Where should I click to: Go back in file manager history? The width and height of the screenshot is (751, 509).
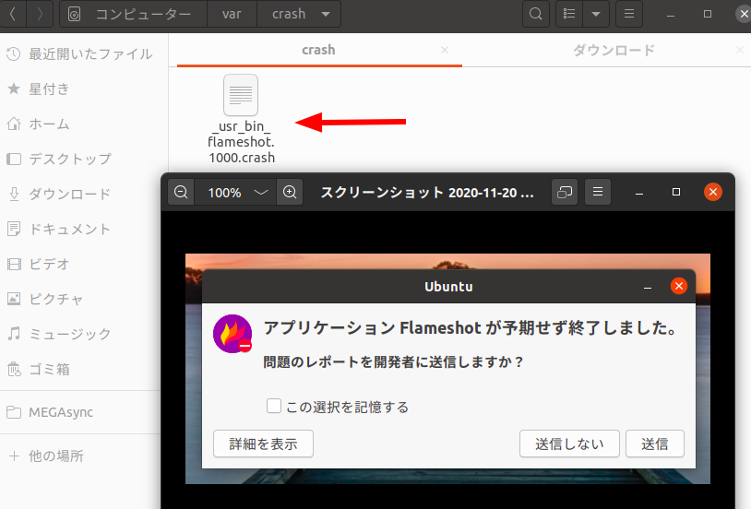[x=13, y=15]
